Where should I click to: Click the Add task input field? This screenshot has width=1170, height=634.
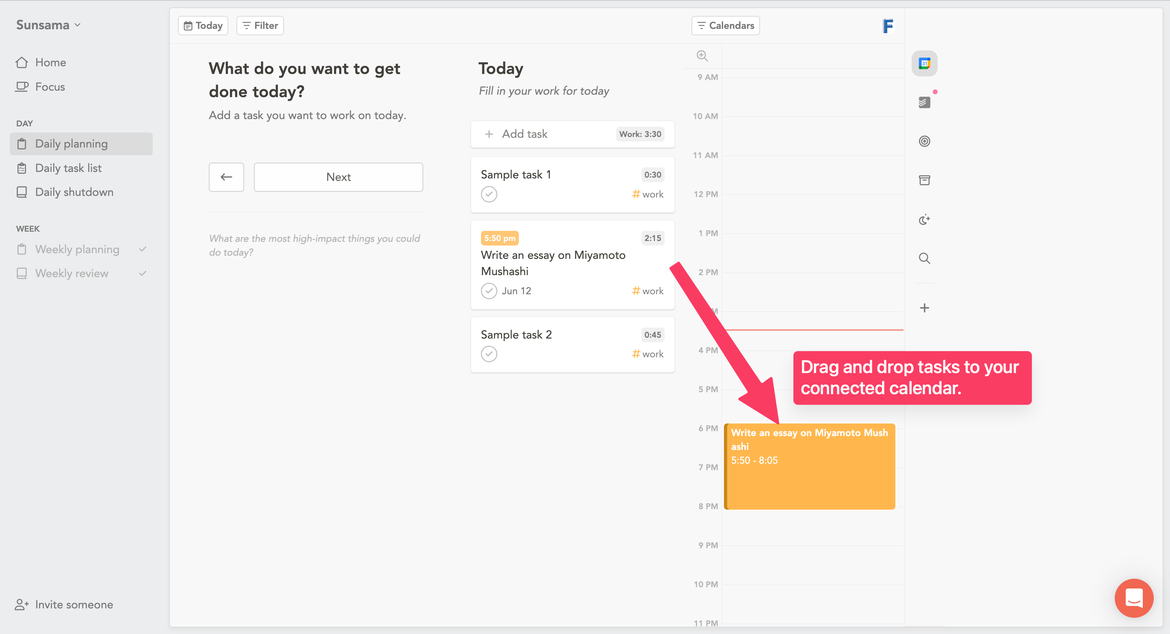(x=572, y=134)
